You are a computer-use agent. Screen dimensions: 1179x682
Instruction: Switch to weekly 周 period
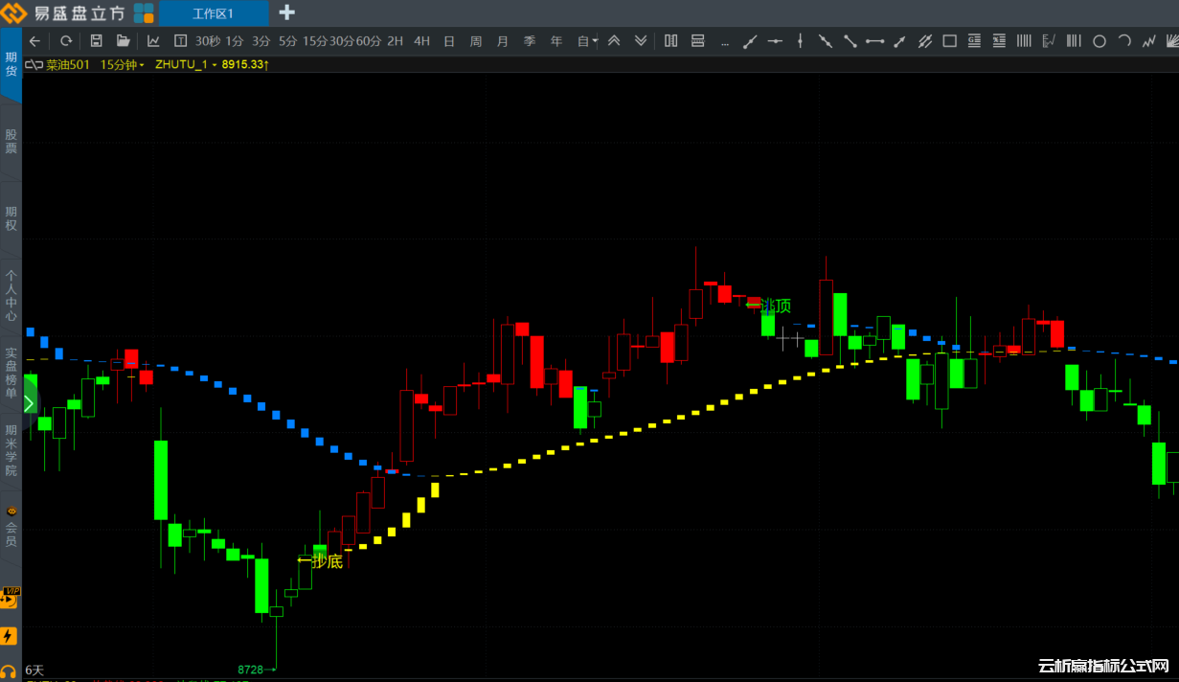[476, 41]
